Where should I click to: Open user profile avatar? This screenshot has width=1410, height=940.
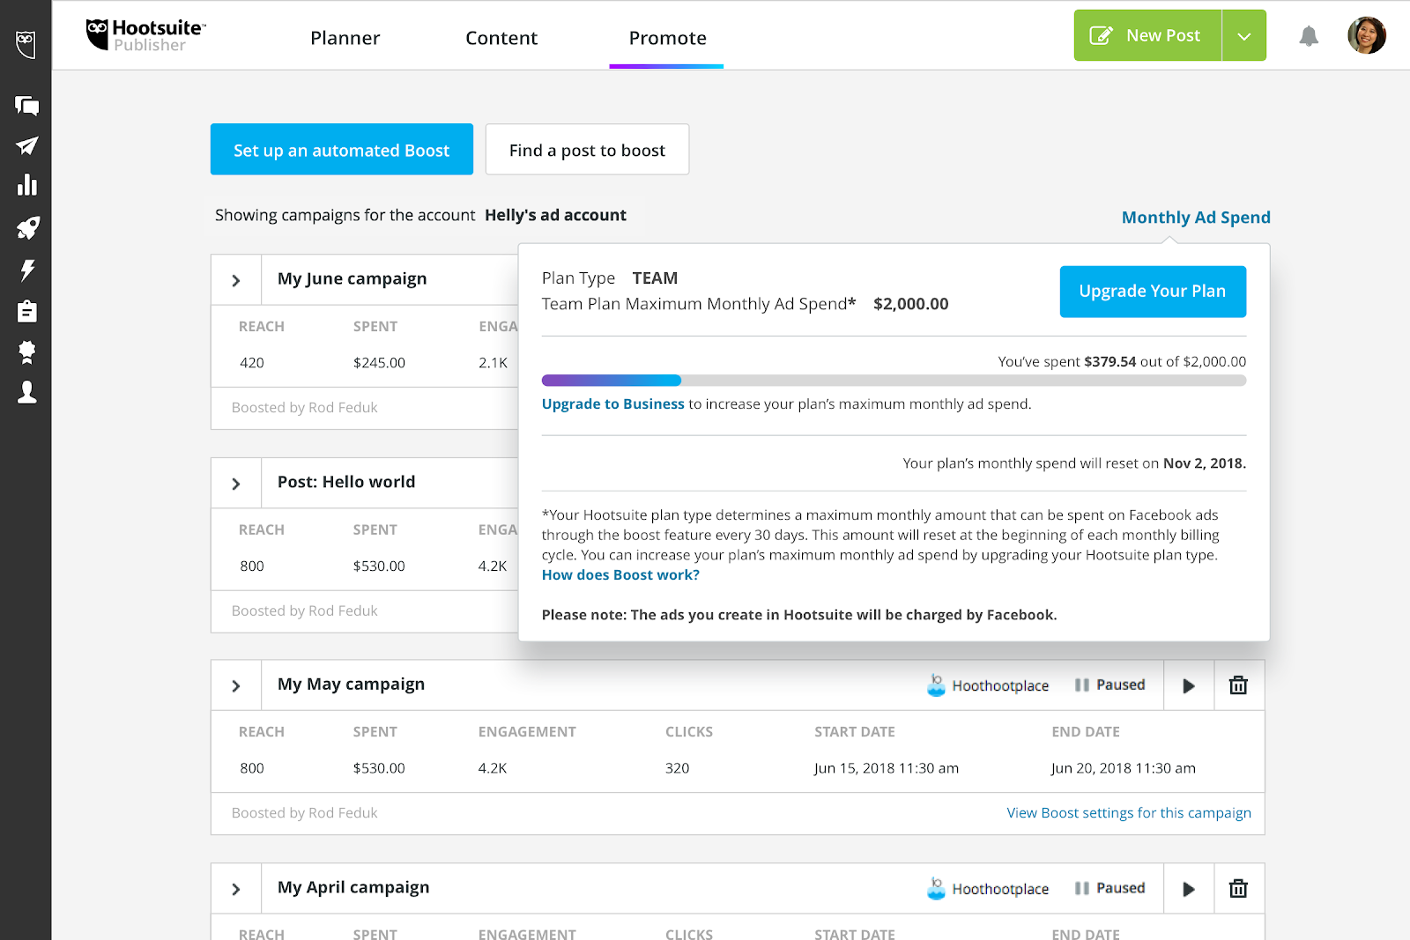coord(1366,35)
